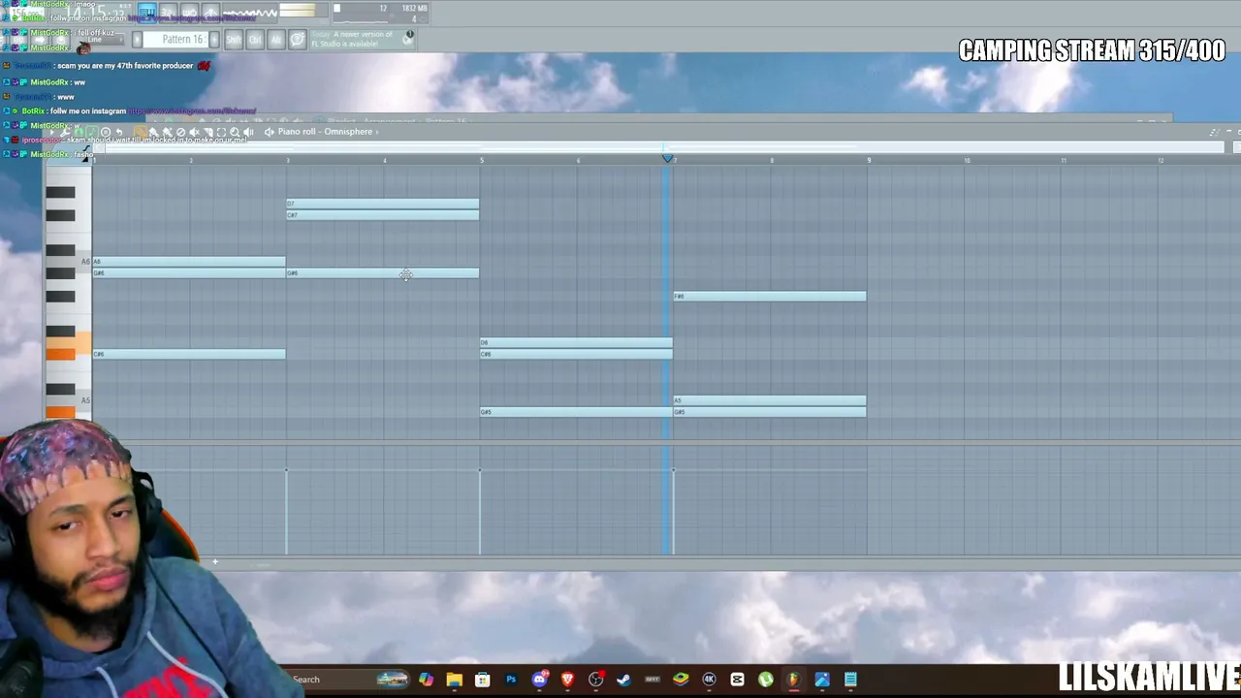The image size is (1241, 698).
Task: Select the Playback scrub speaker tool
Action: click(248, 132)
